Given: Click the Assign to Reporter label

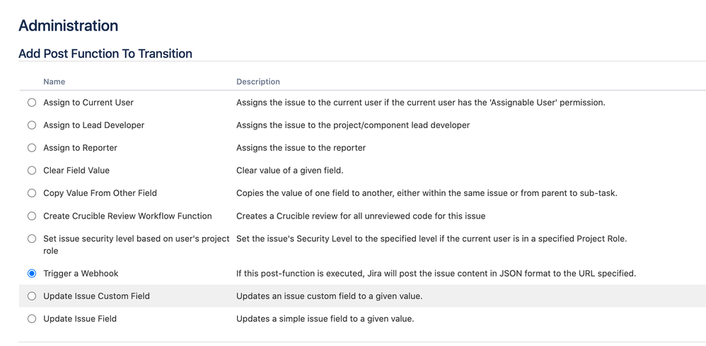Looking at the screenshot, I should click(80, 147).
